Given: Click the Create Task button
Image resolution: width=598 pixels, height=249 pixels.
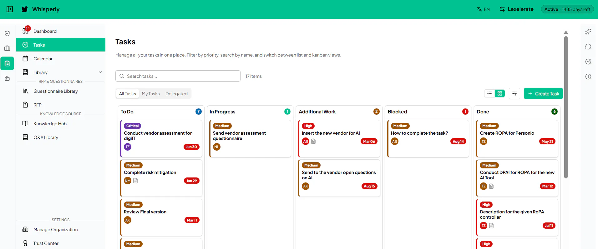Looking at the screenshot, I should pyautogui.click(x=543, y=93).
